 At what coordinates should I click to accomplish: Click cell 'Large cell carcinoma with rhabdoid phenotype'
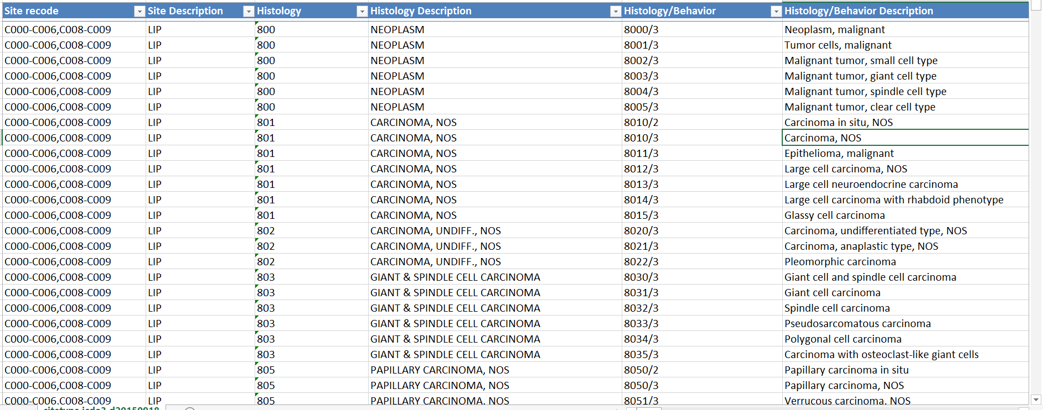click(x=905, y=199)
